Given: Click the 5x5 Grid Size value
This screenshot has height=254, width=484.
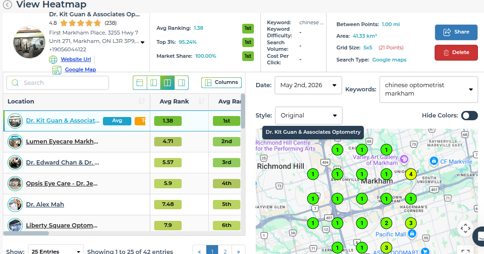Looking at the screenshot, I should tap(368, 48).
